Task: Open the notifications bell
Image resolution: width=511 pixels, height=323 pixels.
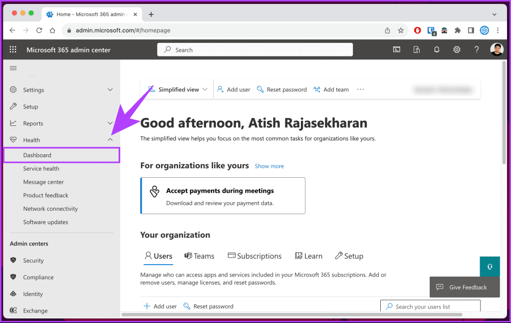Action: click(437, 49)
